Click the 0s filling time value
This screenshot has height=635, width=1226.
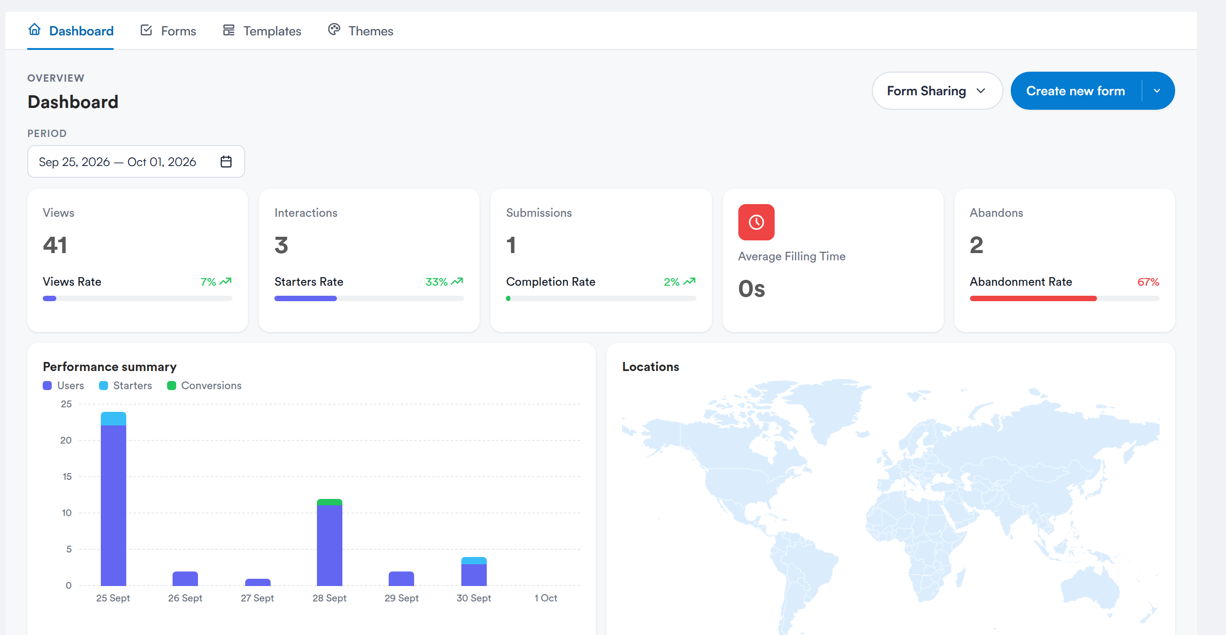(x=751, y=289)
